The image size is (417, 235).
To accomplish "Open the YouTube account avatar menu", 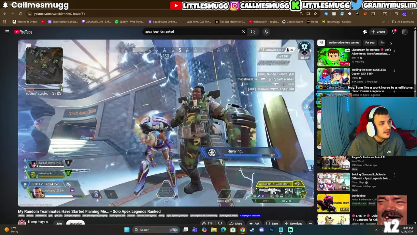I will [x=405, y=32].
